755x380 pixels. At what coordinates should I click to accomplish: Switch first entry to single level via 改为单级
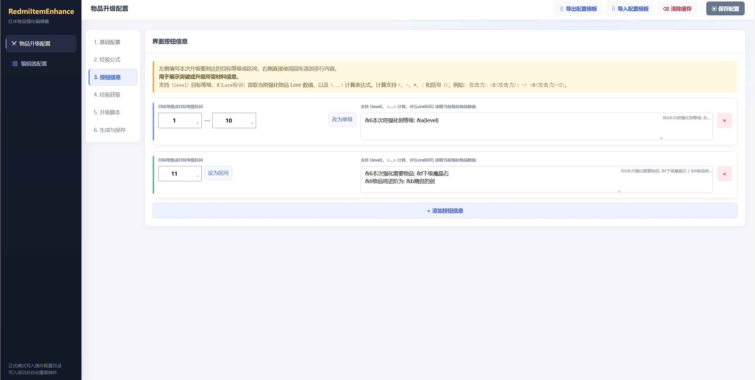click(342, 120)
